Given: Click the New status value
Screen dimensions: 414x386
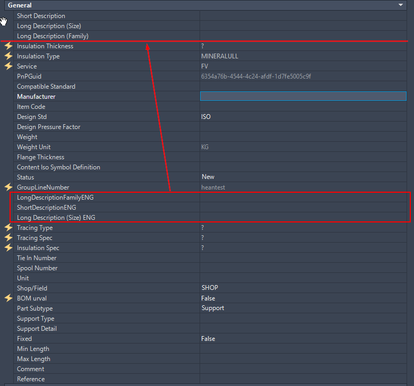Looking at the screenshot, I should (x=208, y=177).
